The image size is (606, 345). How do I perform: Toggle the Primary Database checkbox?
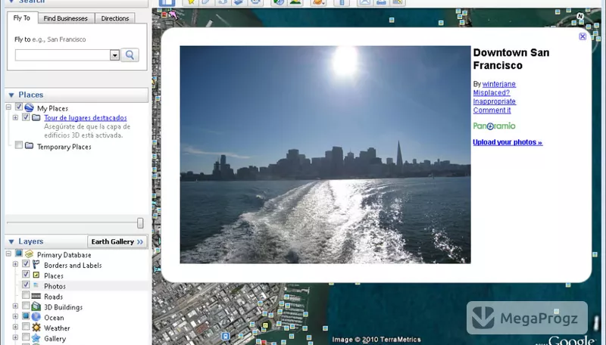coord(18,253)
